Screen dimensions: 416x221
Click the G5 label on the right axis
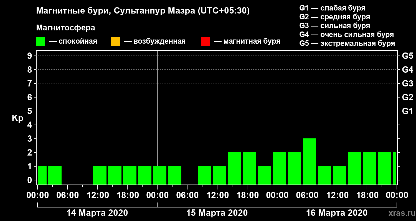point(407,56)
